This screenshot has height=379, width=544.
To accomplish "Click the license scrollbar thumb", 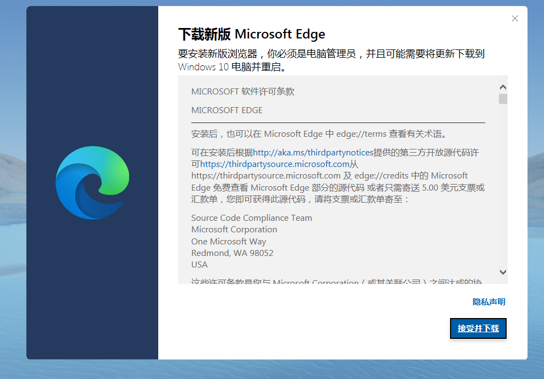I will (503, 99).
